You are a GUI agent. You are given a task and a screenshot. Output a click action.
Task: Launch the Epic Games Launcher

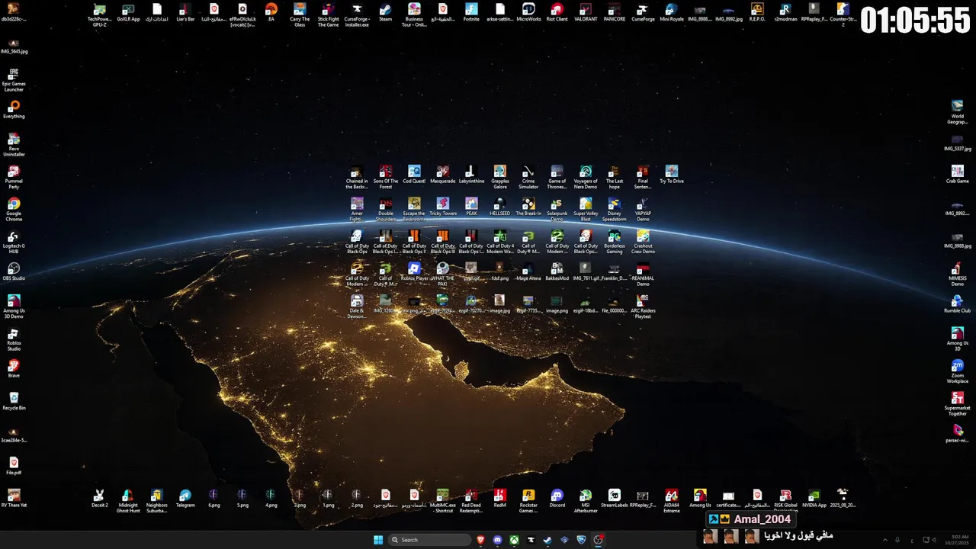(x=14, y=79)
